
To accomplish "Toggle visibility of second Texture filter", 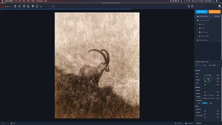I will pyautogui.click(x=200, y=28).
